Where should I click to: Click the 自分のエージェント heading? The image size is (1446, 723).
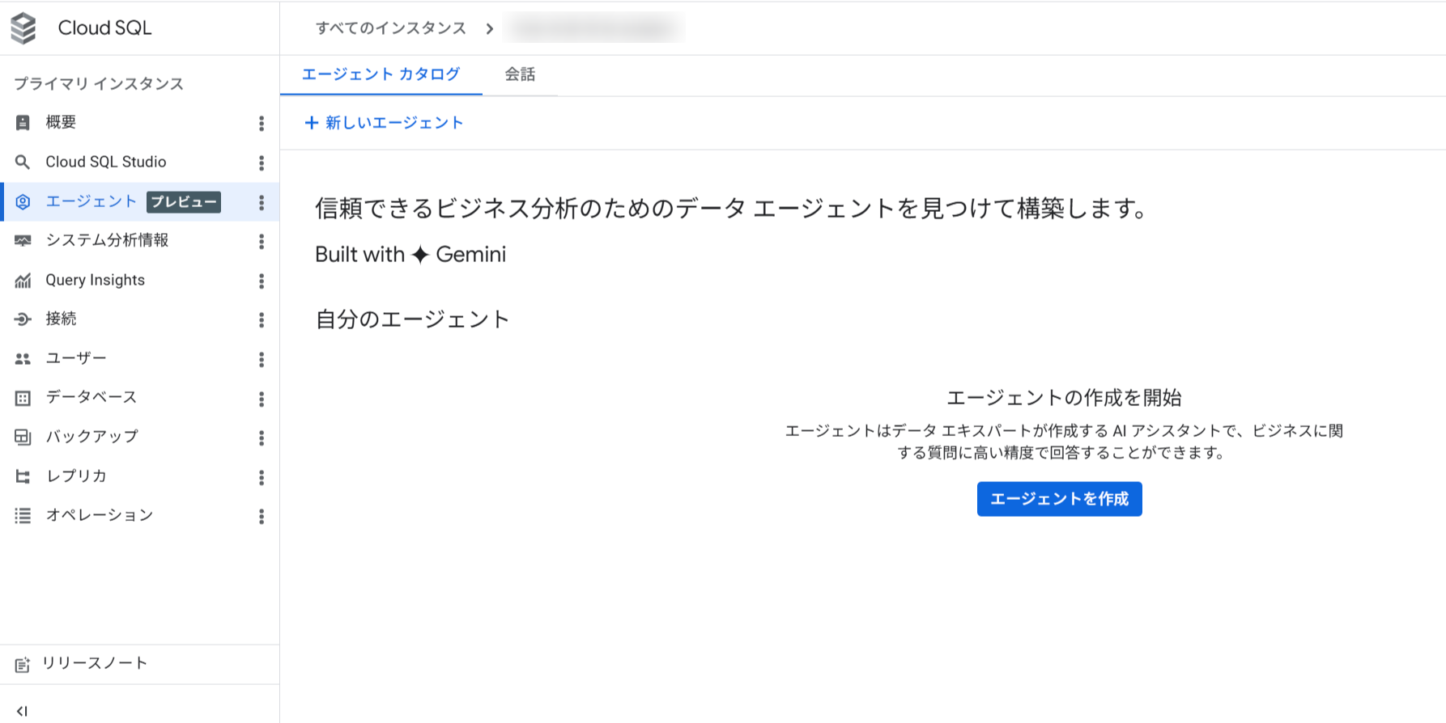pos(412,319)
